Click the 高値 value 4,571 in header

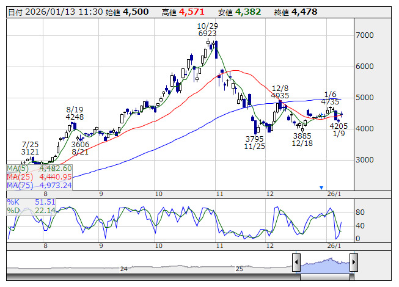[x=192, y=12]
